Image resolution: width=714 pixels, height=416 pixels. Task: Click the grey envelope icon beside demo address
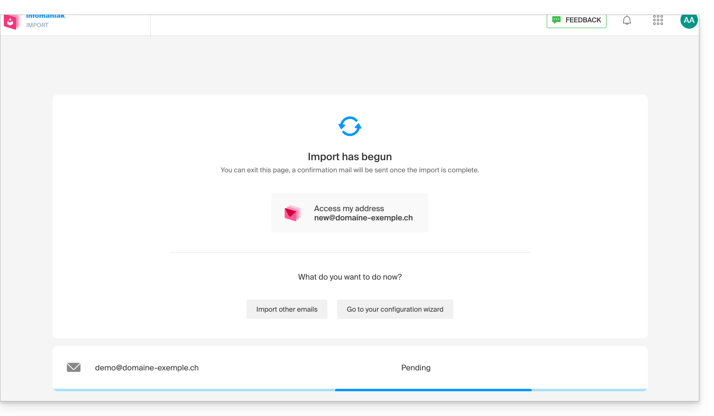click(73, 367)
